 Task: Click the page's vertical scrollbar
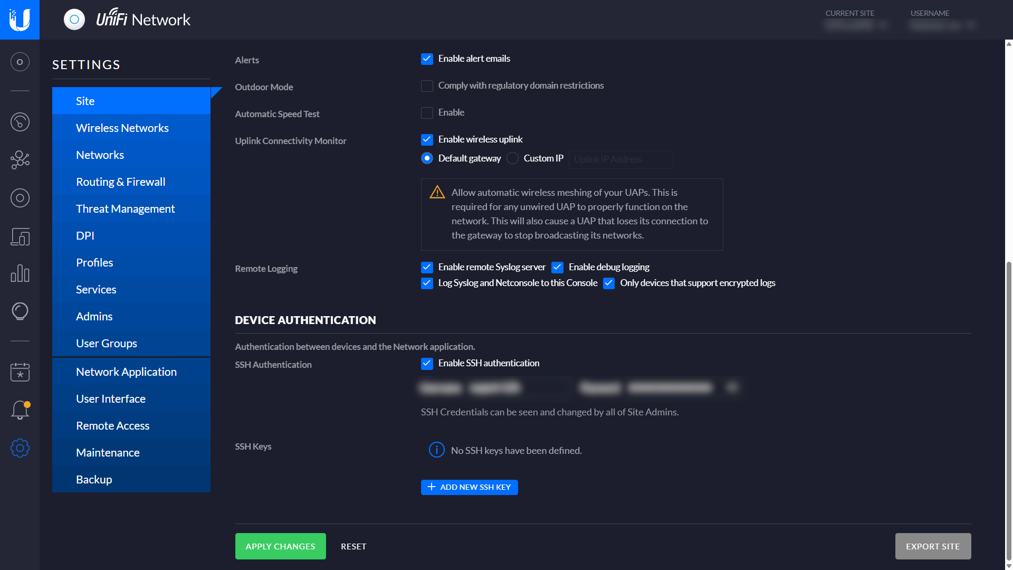1009,412
